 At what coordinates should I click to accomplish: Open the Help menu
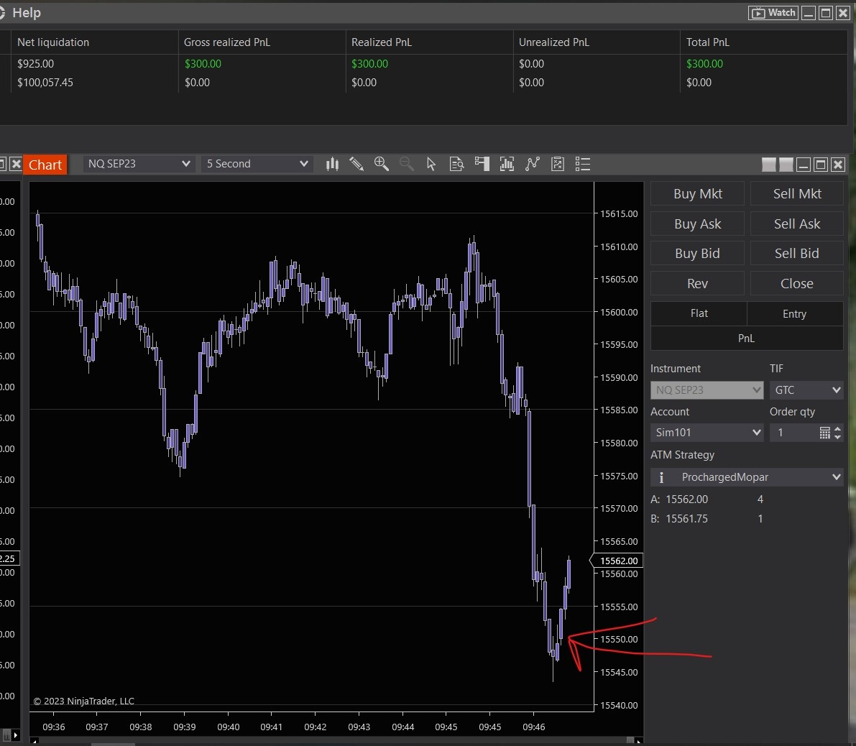27,13
